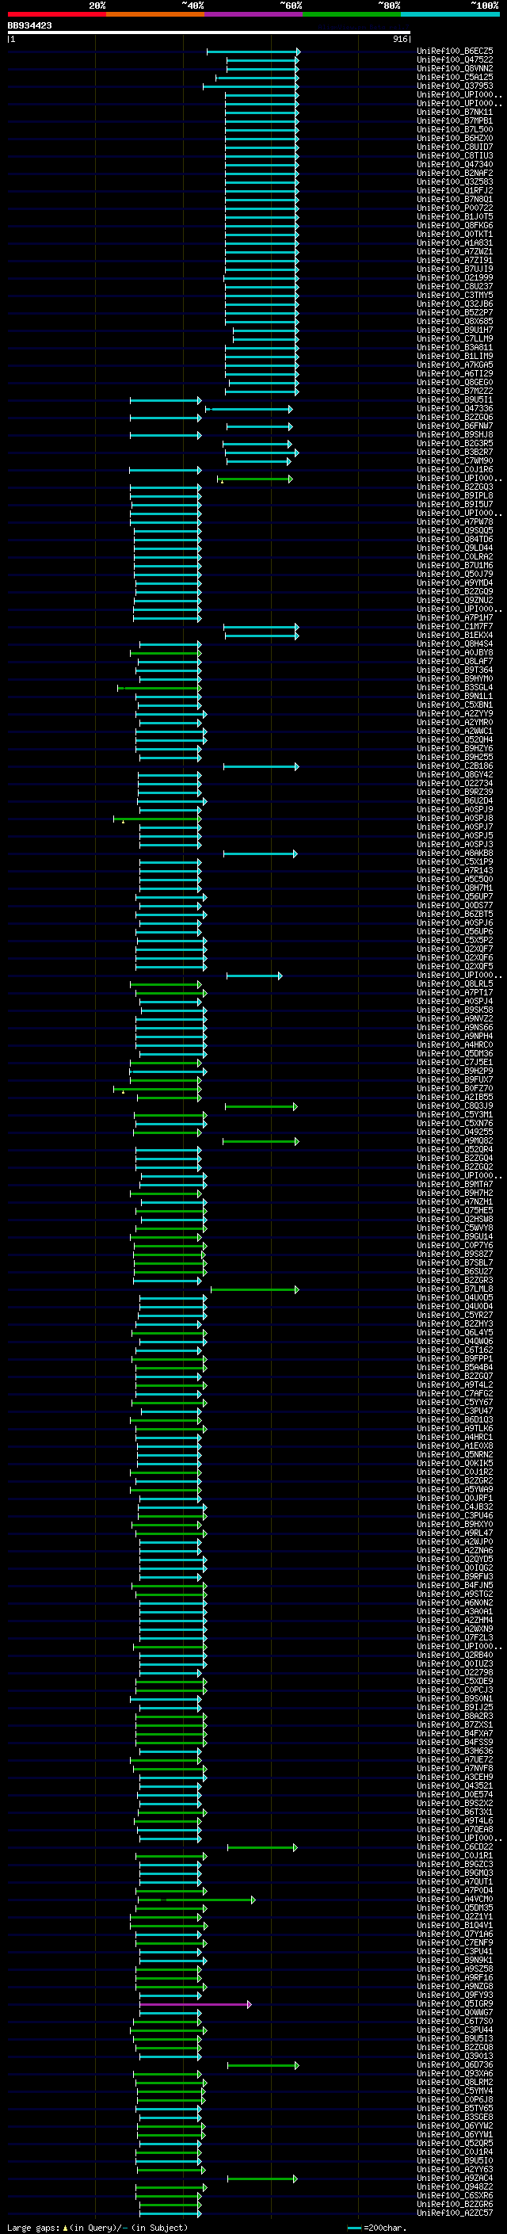The height and width of the screenshot is (2234, 507).
Task: Select hit label UniRef100_B1EKX4
Action: [455, 635]
